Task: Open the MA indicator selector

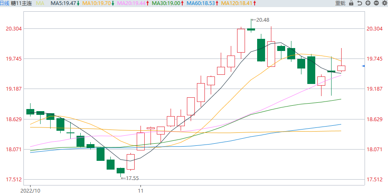Action: click(x=40, y=3)
